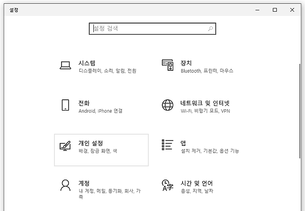Click the description 설치 제거, 기본값, 옵션 기능

[x=210, y=151]
